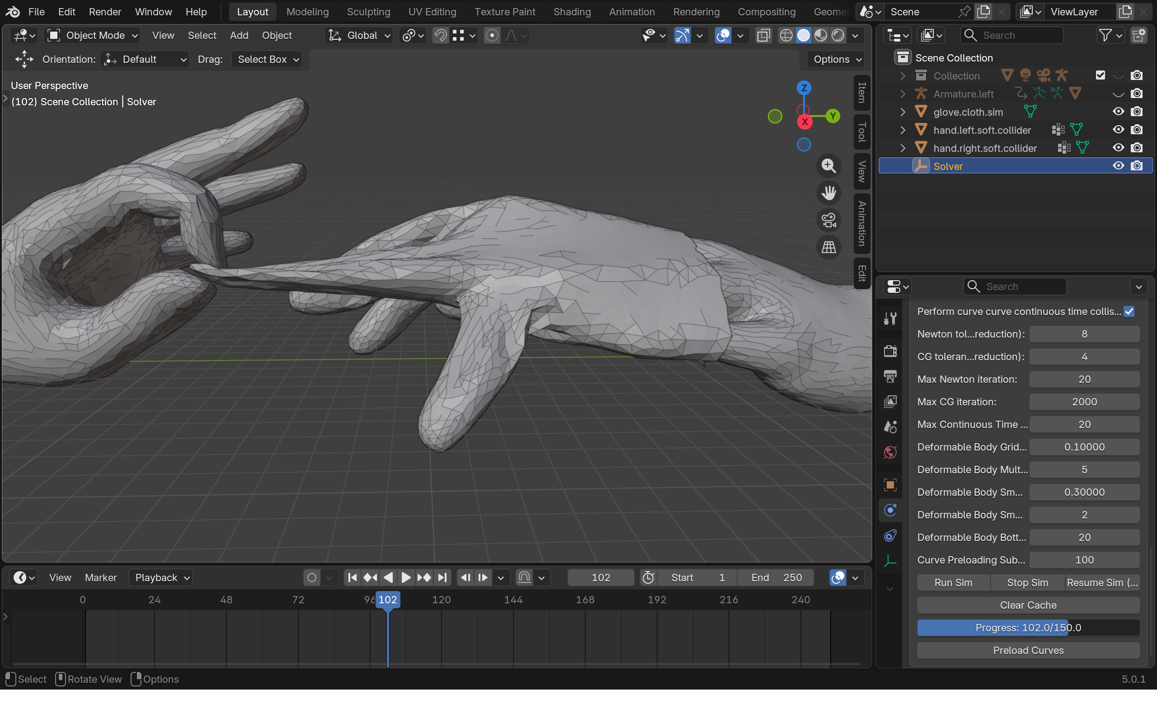The image size is (1157, 723).
Task: Open the Object Mode dropdown
Action: click(93, 35)
